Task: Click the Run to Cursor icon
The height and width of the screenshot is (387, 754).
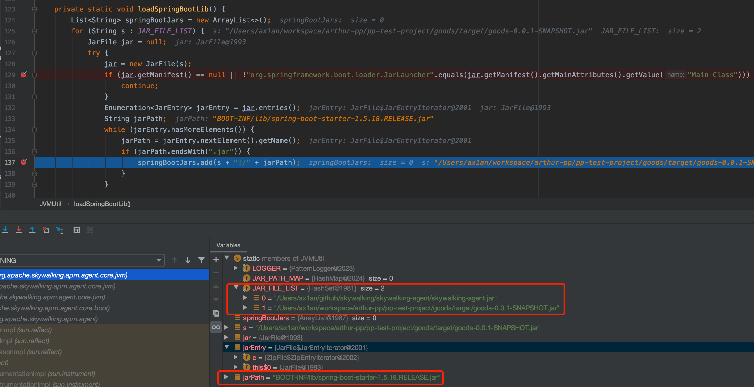Action: coord(60,230)
